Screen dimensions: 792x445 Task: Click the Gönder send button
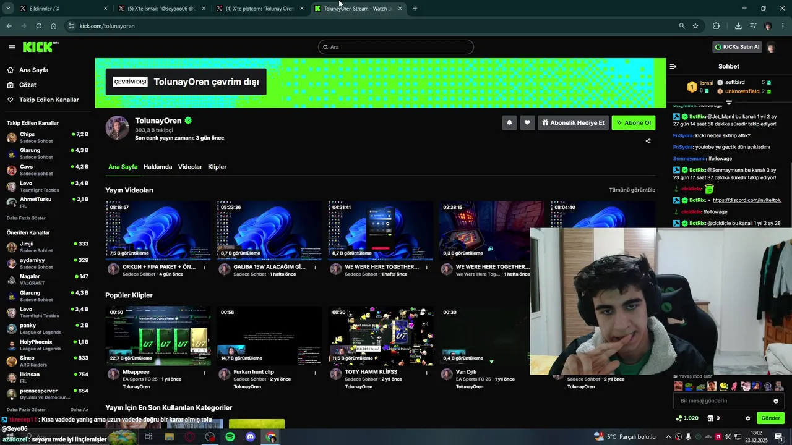tap(770, 418)
